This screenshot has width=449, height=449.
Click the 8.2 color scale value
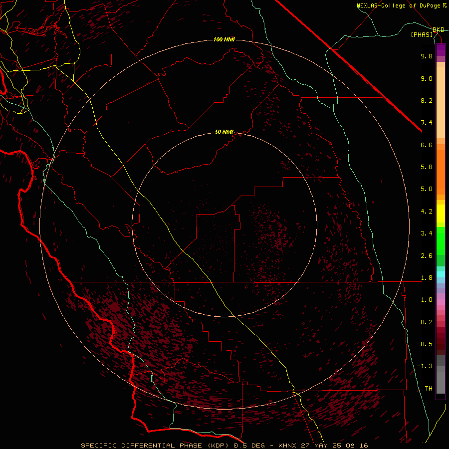(x=427, y=100)
